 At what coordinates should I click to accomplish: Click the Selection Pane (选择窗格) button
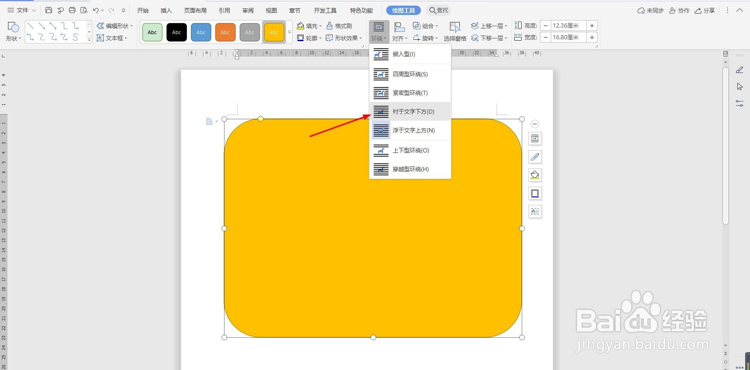(x=455, y=32)
